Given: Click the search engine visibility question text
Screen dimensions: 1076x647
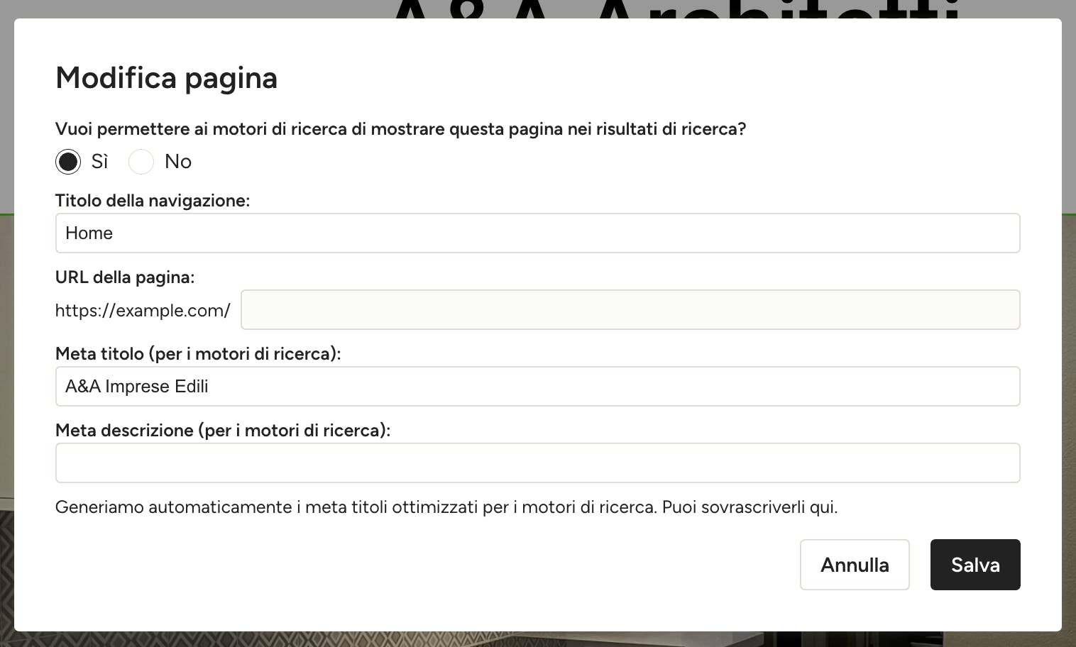Looking at the screenshot, I should coord(401,129).
